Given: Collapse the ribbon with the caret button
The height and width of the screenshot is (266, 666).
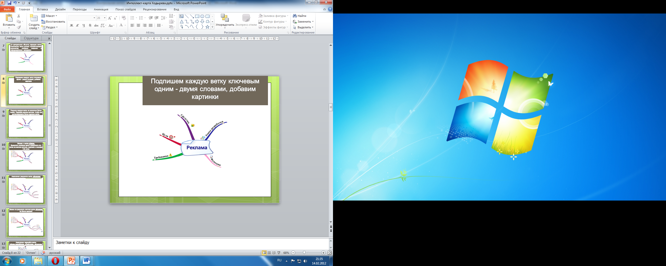Looking at the screenshot, I should (x=324, y=9).
